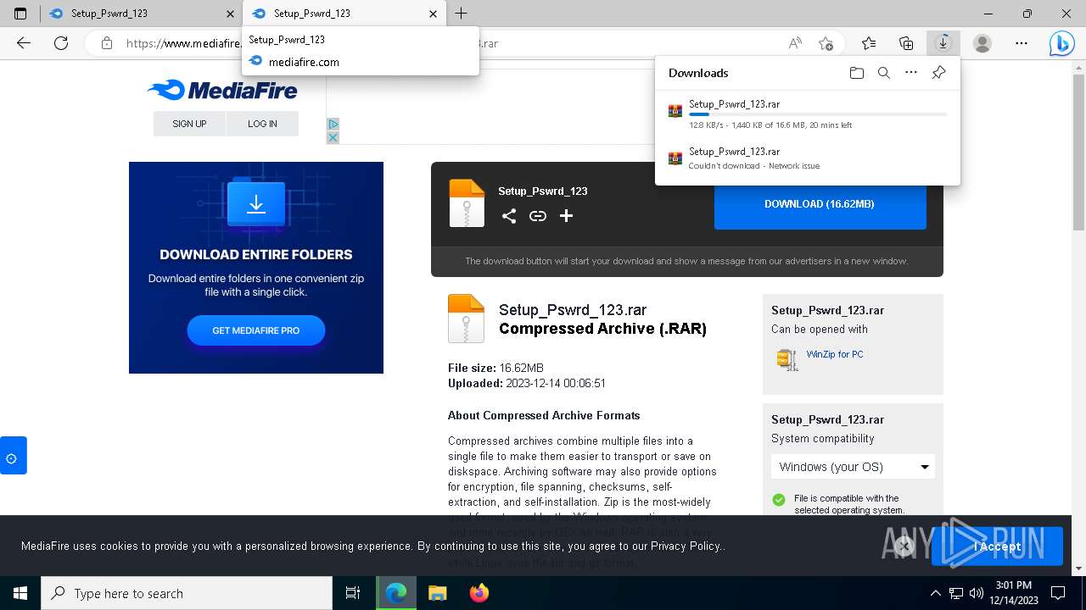Image resolution: width=1086 pixels, height=610 pixels.
Task: Open downloads folder icon
Action: [857, 73]
